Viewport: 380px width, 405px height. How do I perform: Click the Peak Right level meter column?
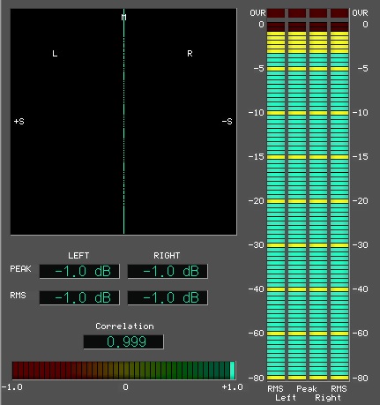point(318,201)
